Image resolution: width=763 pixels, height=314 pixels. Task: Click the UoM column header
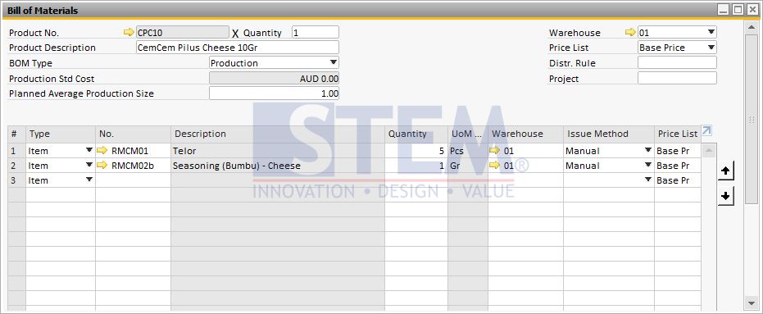point(468,134)
